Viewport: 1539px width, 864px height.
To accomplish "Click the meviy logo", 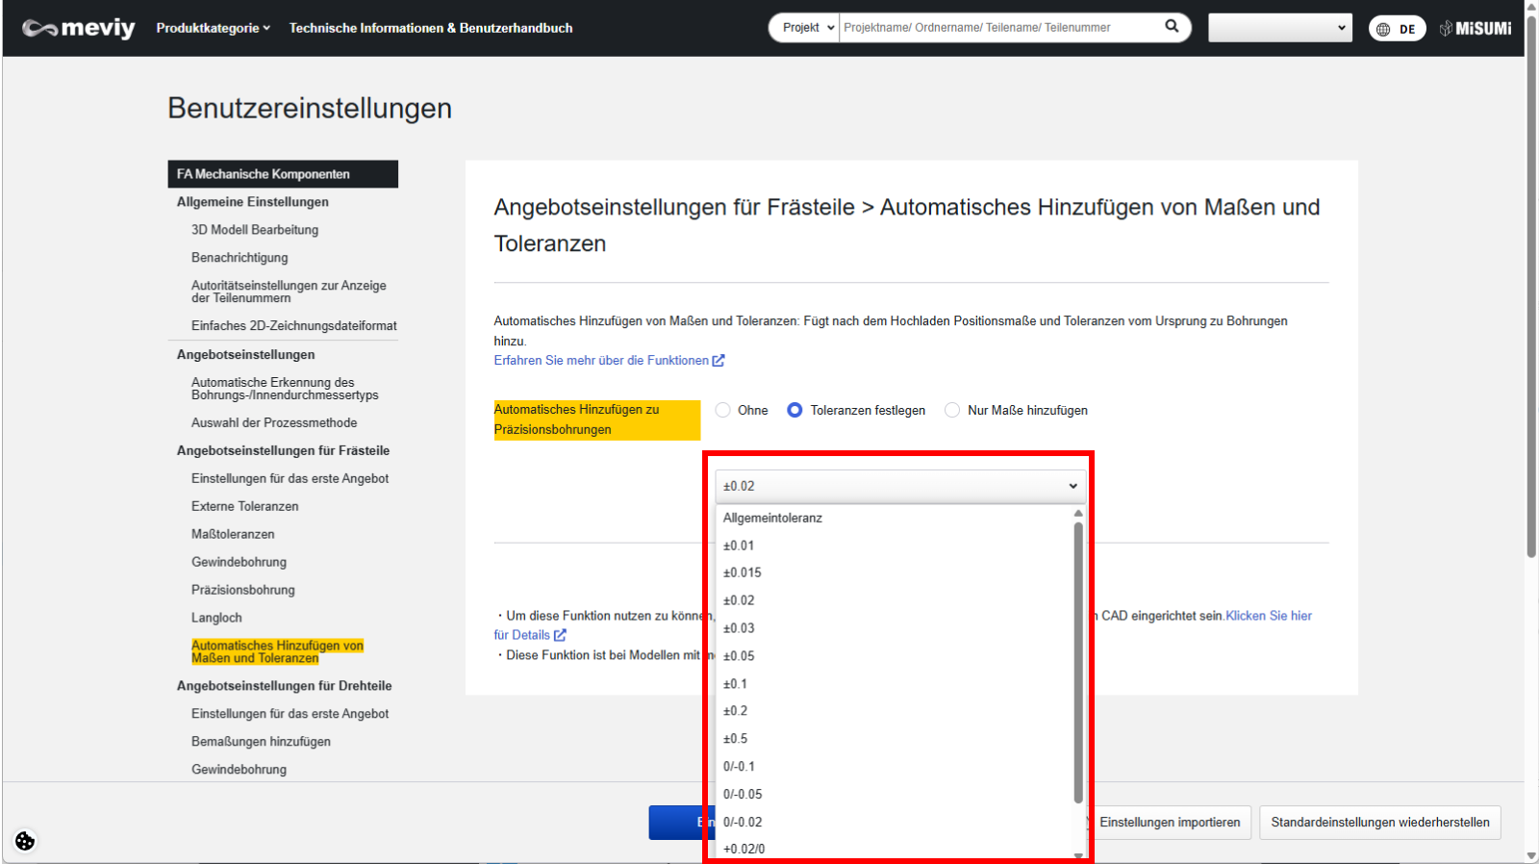I will tap(79, 28).
